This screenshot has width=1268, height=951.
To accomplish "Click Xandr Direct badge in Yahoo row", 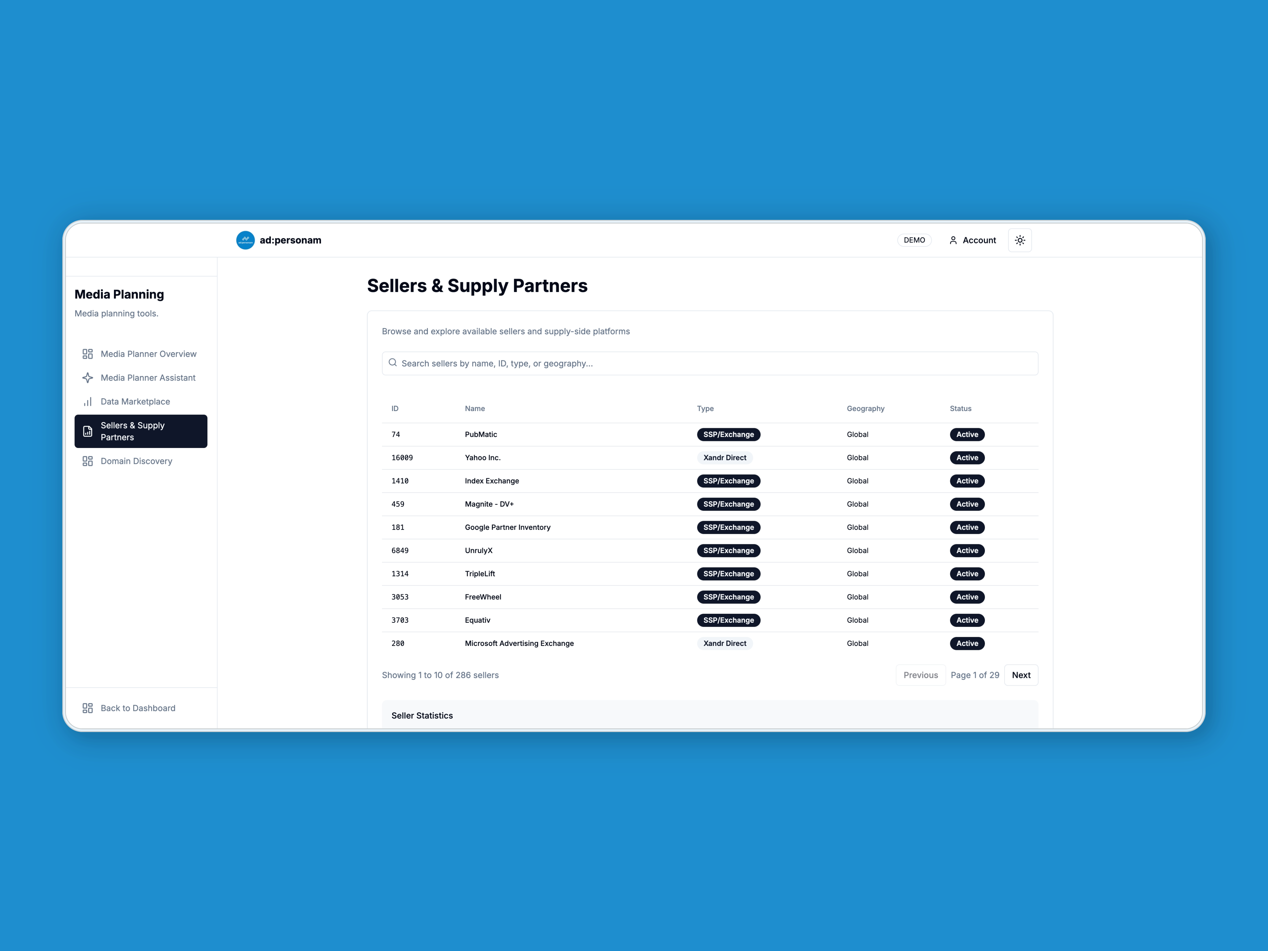I will coord(725,457).
